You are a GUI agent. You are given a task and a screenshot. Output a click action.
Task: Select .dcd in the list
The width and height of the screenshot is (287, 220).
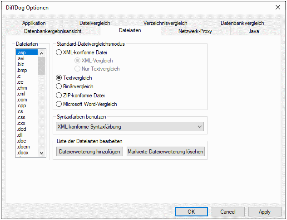point(27,129)
